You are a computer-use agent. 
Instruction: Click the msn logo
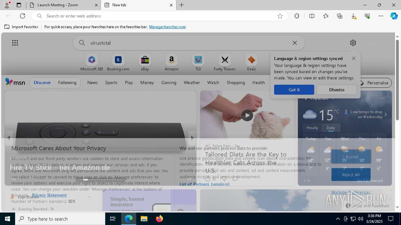pyautogui.click(x=15, y=82)
